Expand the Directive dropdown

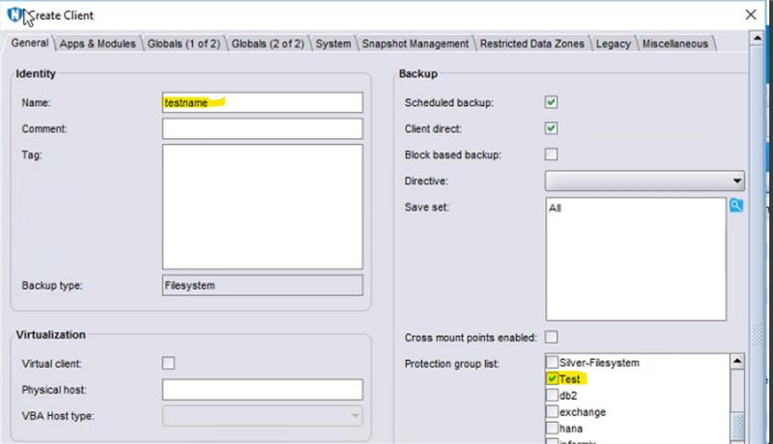[x=644, y=180]
